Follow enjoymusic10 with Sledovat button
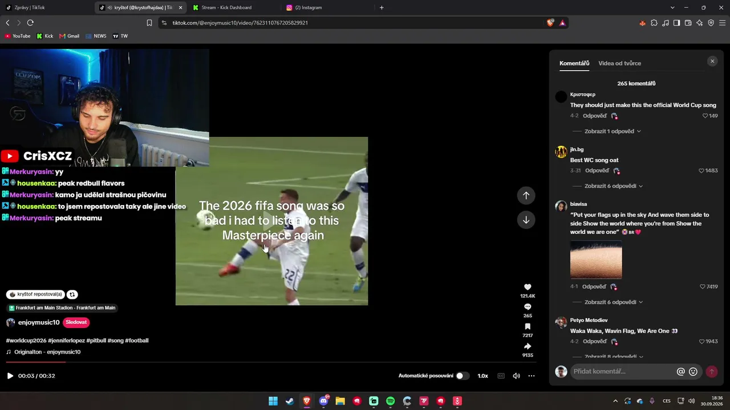Image resolution: width=730 pixels, height=410 pixels. tap(76, 322)
